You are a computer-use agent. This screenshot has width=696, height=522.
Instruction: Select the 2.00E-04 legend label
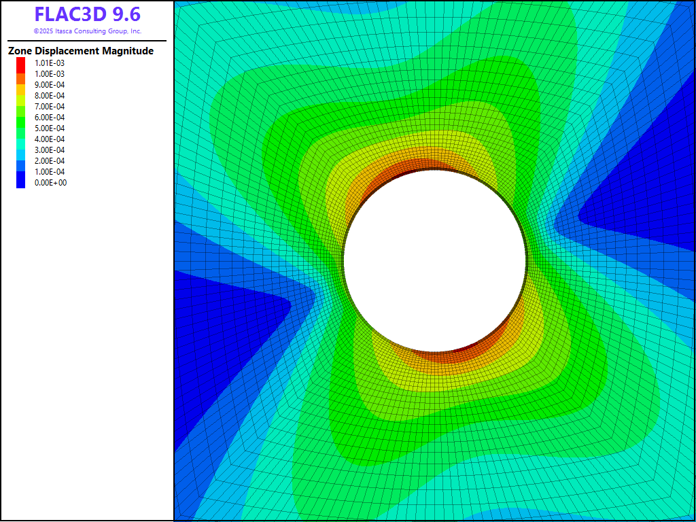pos(50,161)
